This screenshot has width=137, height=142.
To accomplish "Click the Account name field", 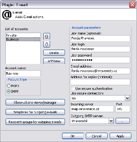I will (23, 73).
